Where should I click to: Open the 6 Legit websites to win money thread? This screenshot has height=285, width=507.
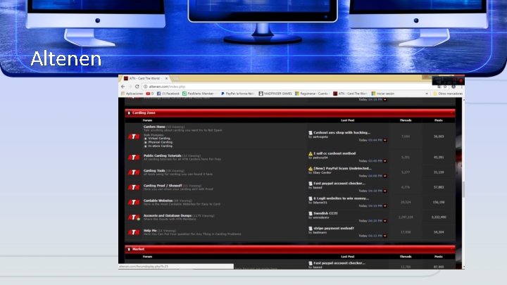click(341, 198)
